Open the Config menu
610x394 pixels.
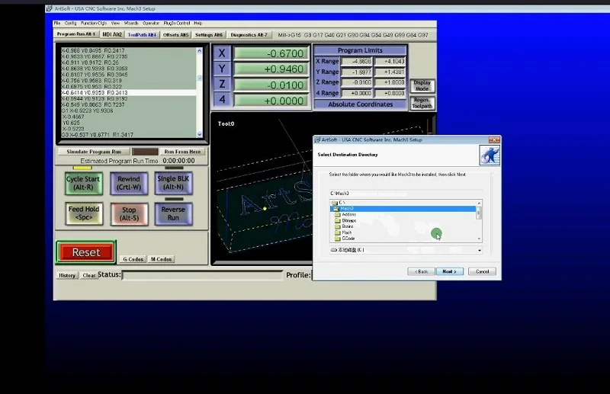(70, 24)
